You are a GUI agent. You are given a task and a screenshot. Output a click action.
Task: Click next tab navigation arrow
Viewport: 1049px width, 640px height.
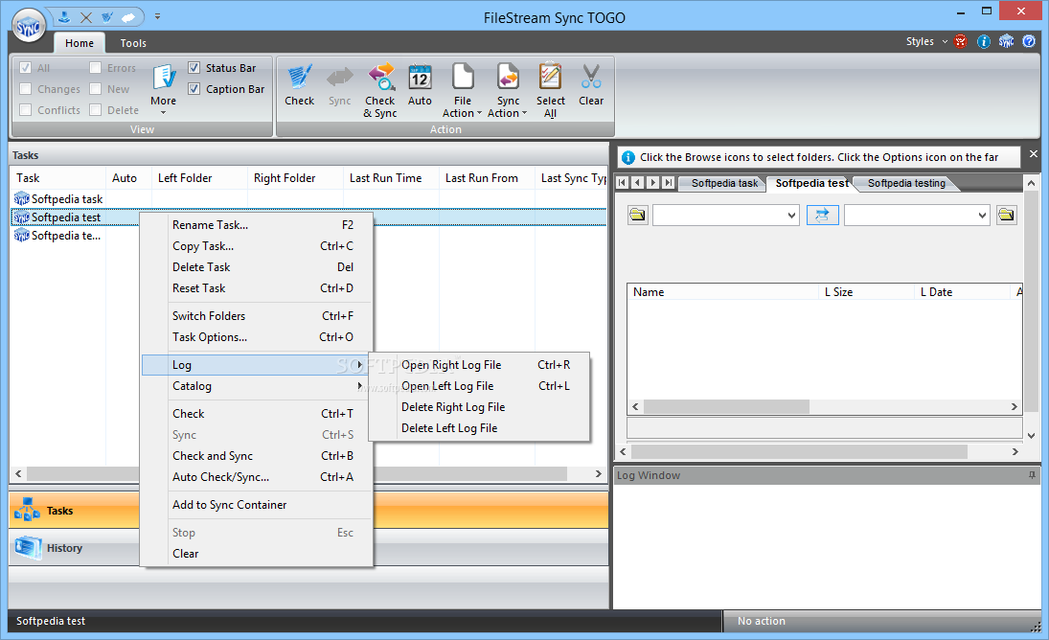[653, 183]
